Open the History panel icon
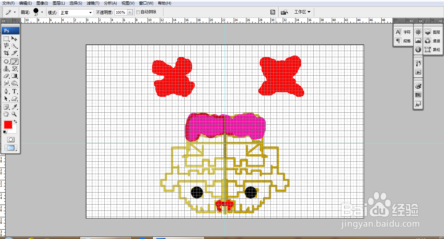The height and width of the screenshot is (239, 444). (418, 63)
